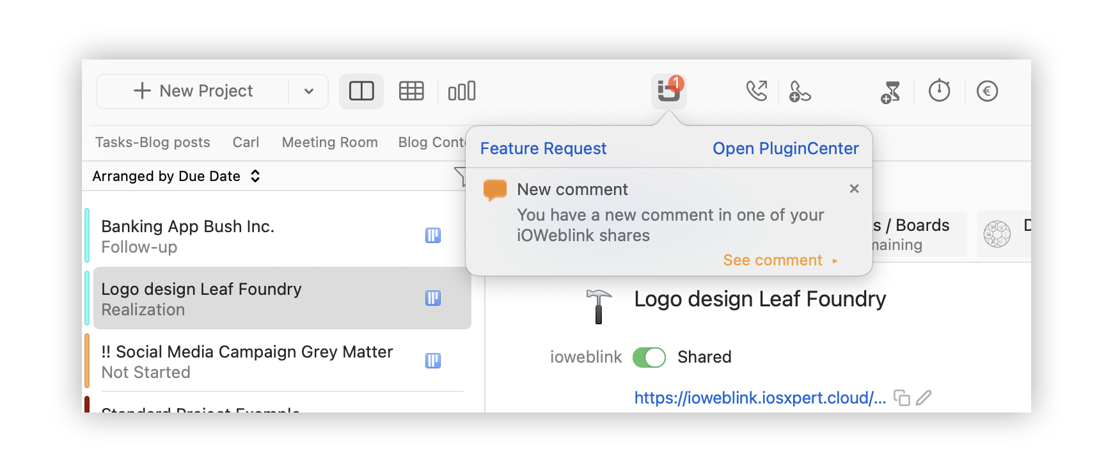
Task: Click the stopwatch timer icon
Action: coord(940,90)
